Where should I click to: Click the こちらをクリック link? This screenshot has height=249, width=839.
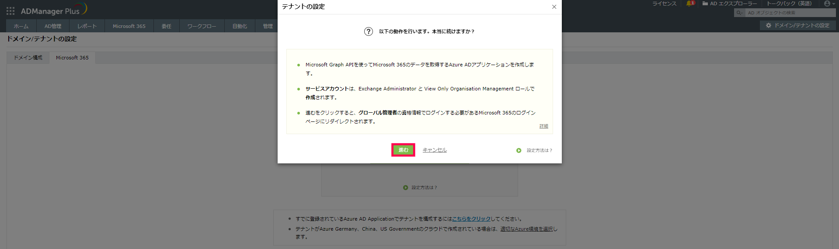click(471, 219)
